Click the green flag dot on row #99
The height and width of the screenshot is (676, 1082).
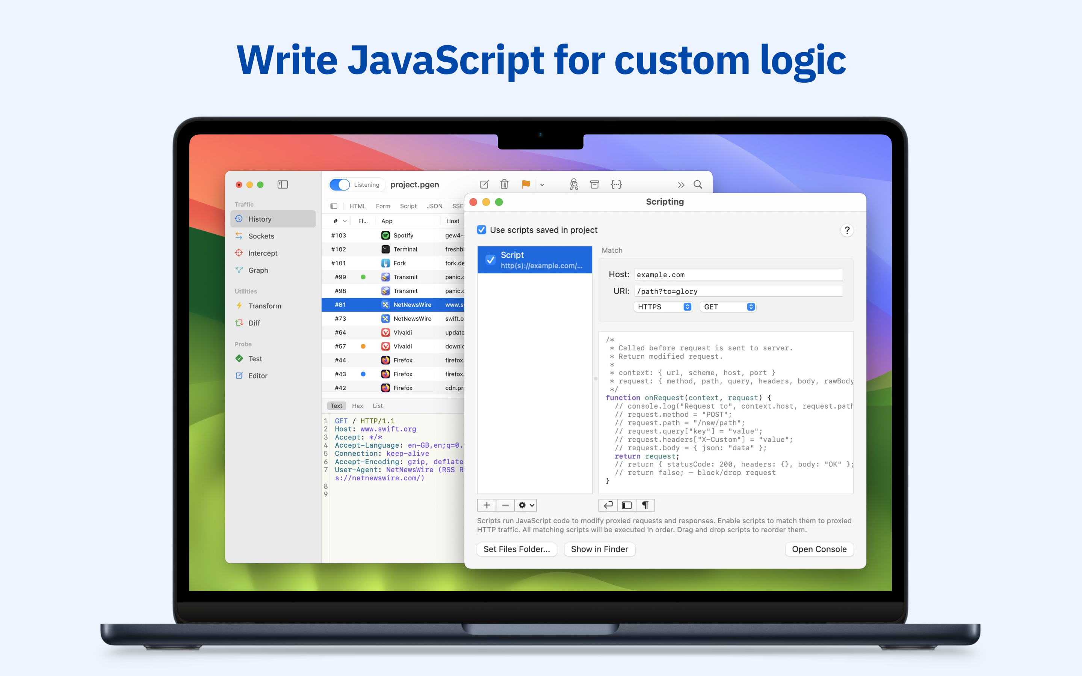click(x=363, y=277)
